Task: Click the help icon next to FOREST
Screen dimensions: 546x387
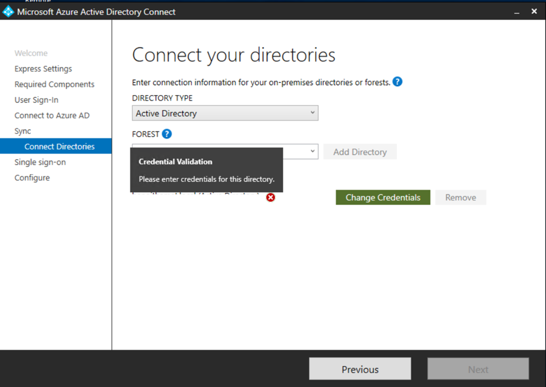Action: [167, 134]
